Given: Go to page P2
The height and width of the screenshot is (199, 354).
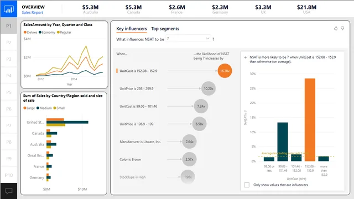Looking at the screenshot, I should tap(9, 43).
